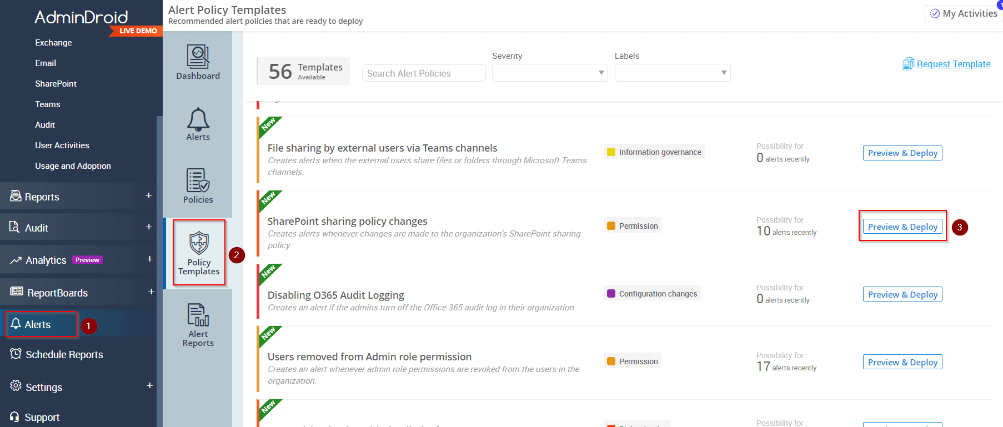Click the Request Template link

[x=953, y=64]
